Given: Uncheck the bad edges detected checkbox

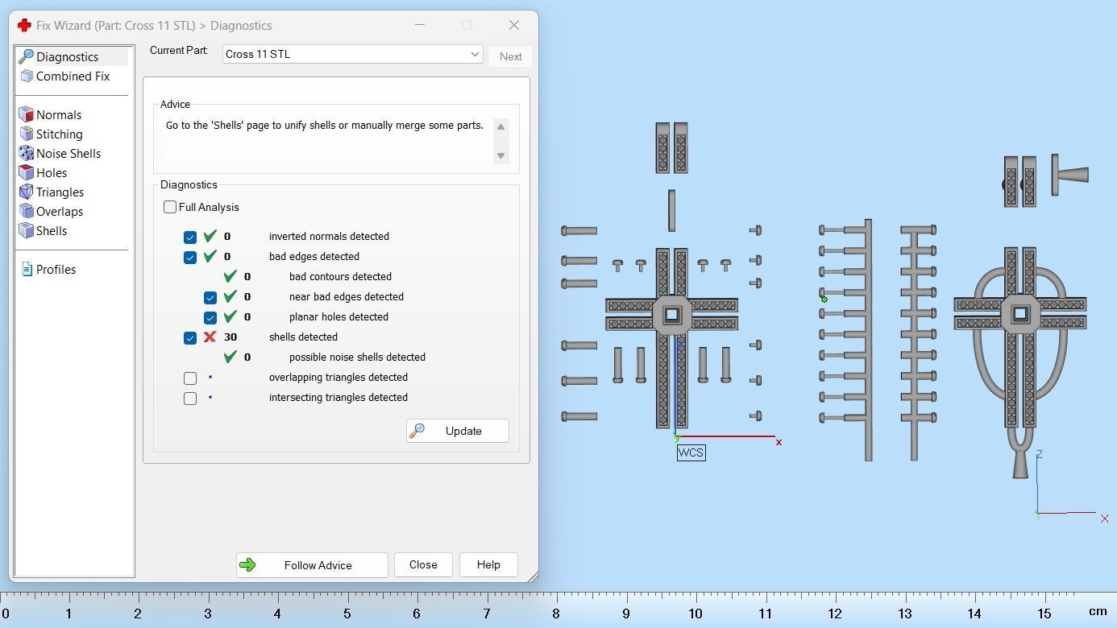Looking at the screenshot, I should point(190,257).
